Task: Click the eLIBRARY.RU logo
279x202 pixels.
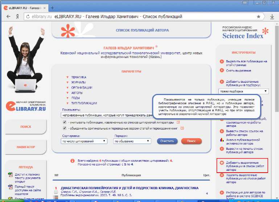Action: [x=26, y=106]
